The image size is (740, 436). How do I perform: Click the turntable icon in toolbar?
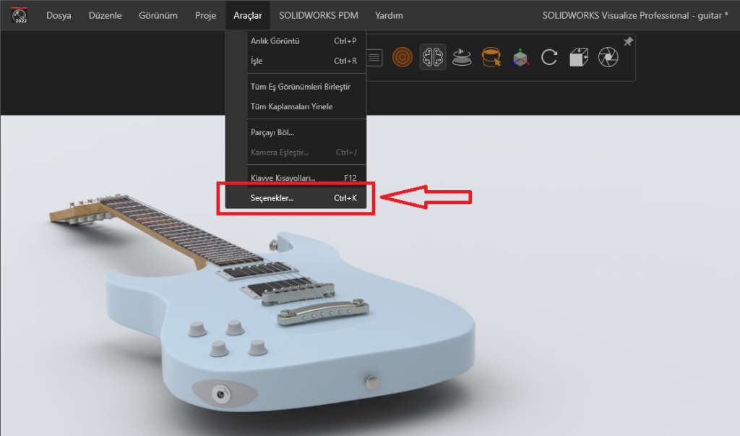(462, 57)
